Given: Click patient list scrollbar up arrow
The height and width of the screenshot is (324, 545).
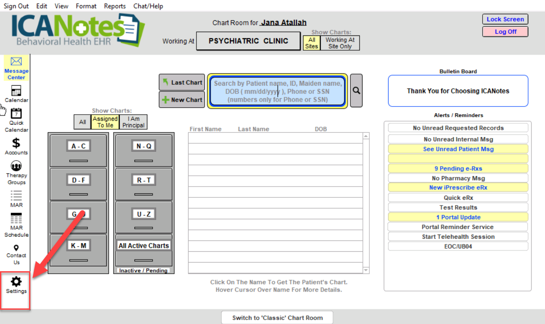Looking at the screenshot, I should 366,136.
